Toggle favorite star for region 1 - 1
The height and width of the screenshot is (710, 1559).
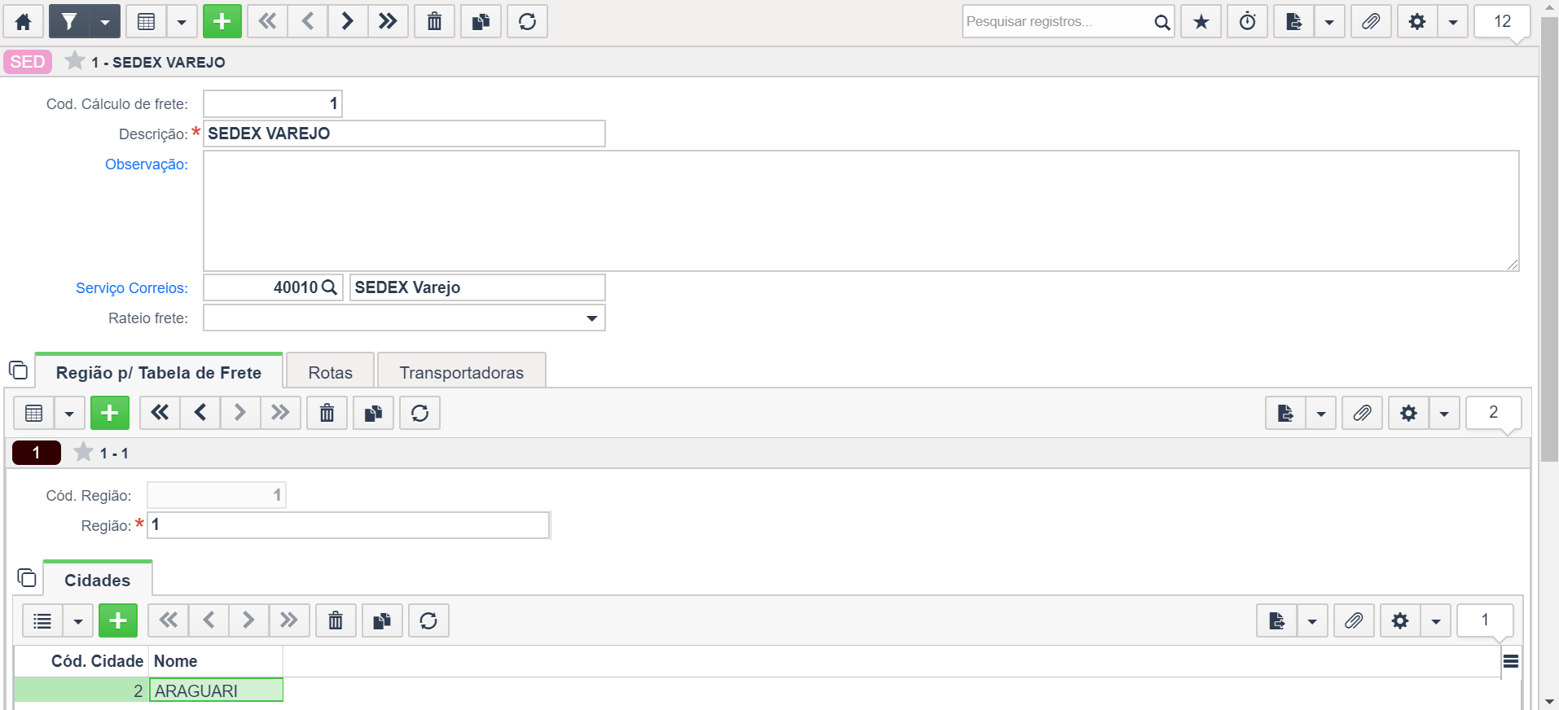click(83, 452)
